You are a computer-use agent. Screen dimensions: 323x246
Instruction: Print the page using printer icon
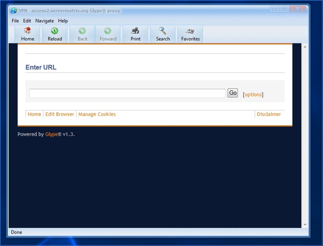135,31
